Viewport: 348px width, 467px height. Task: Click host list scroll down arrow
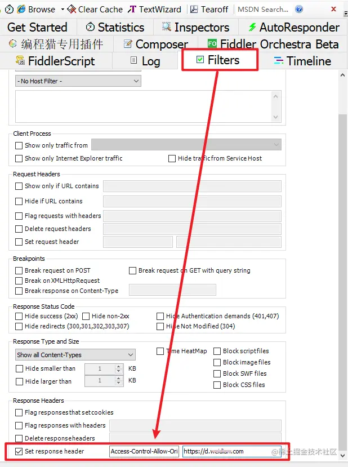click(x=276, y=117)
